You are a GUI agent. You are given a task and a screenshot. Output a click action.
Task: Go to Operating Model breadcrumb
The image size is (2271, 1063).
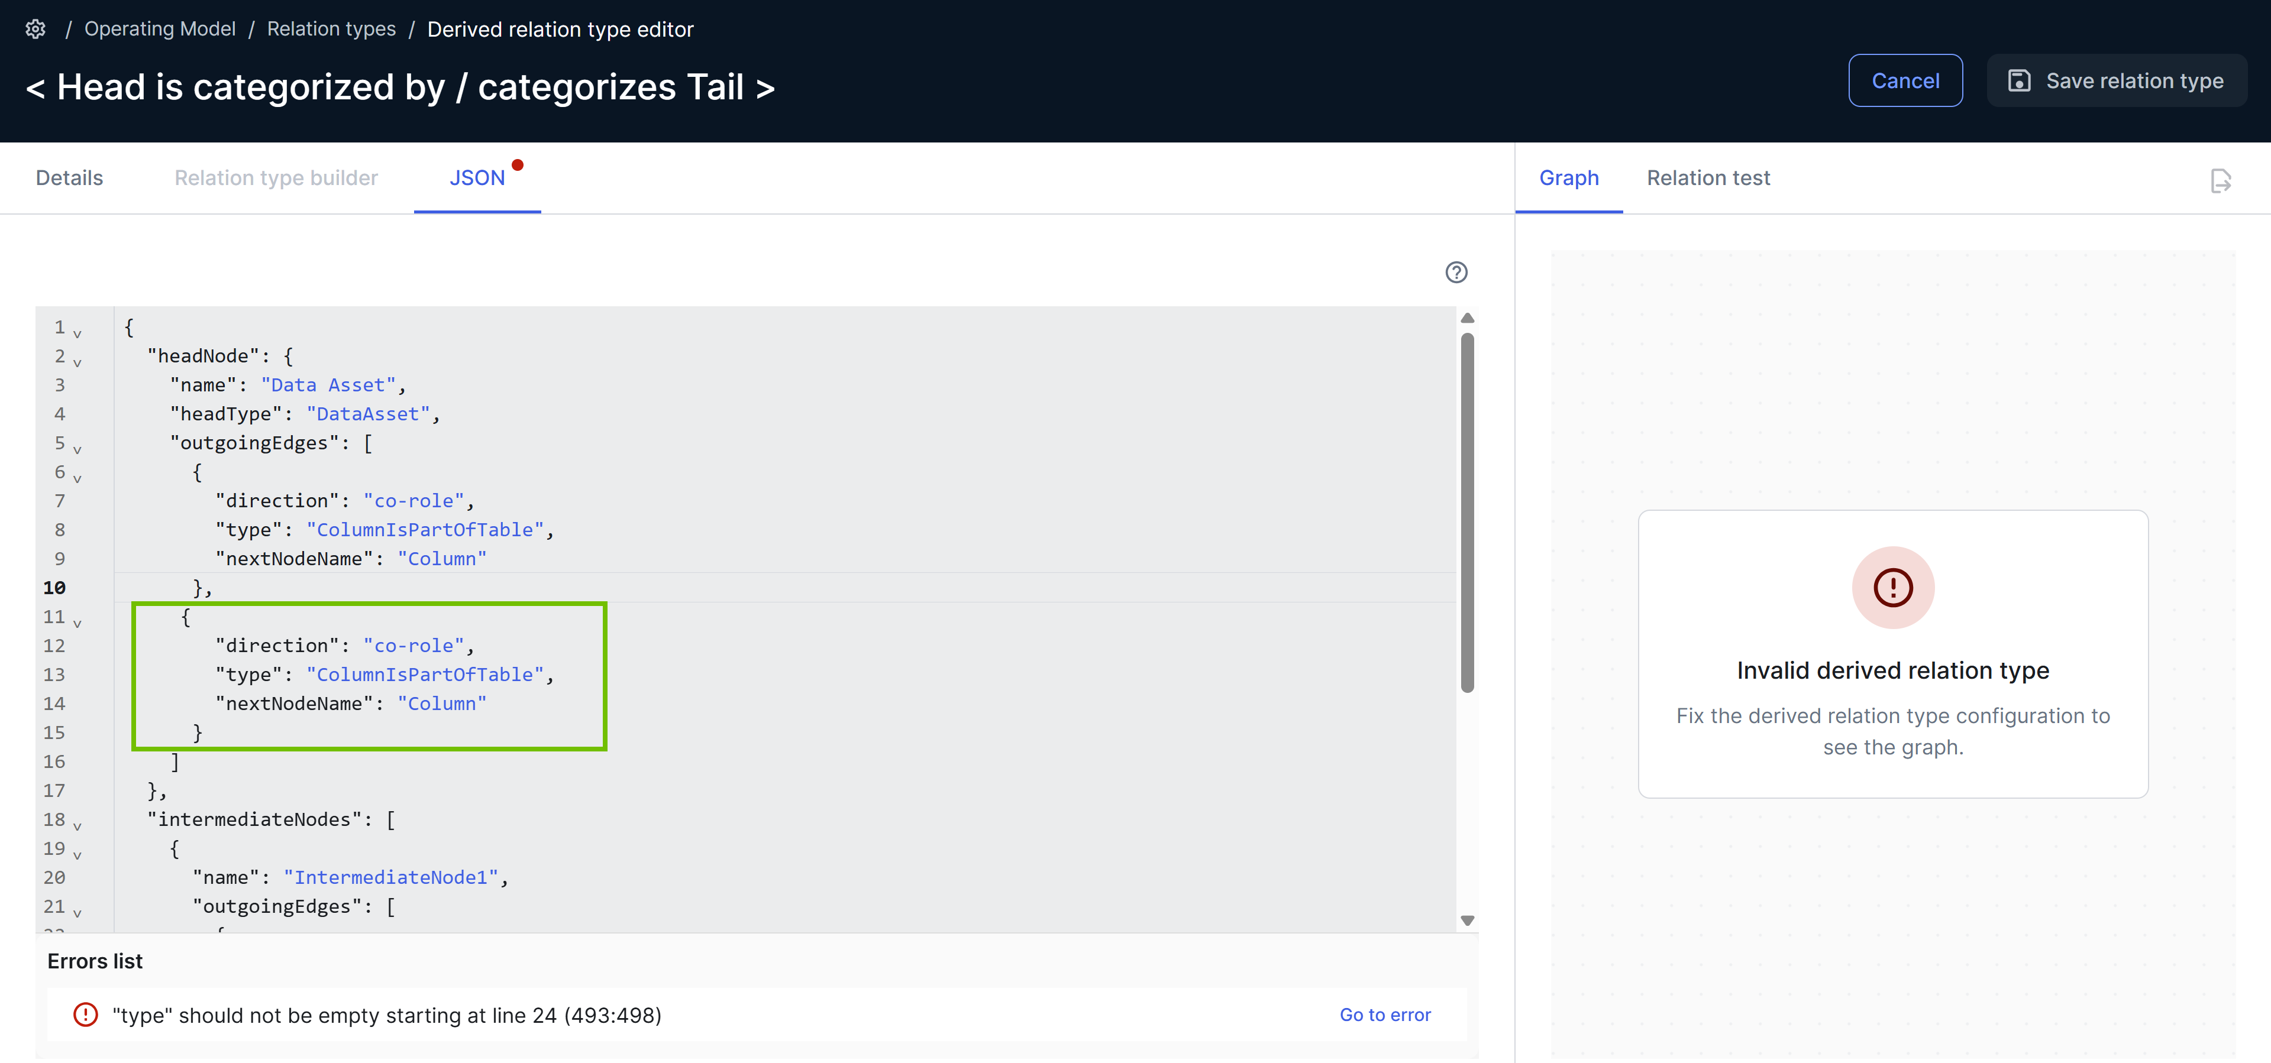(160, 29)
